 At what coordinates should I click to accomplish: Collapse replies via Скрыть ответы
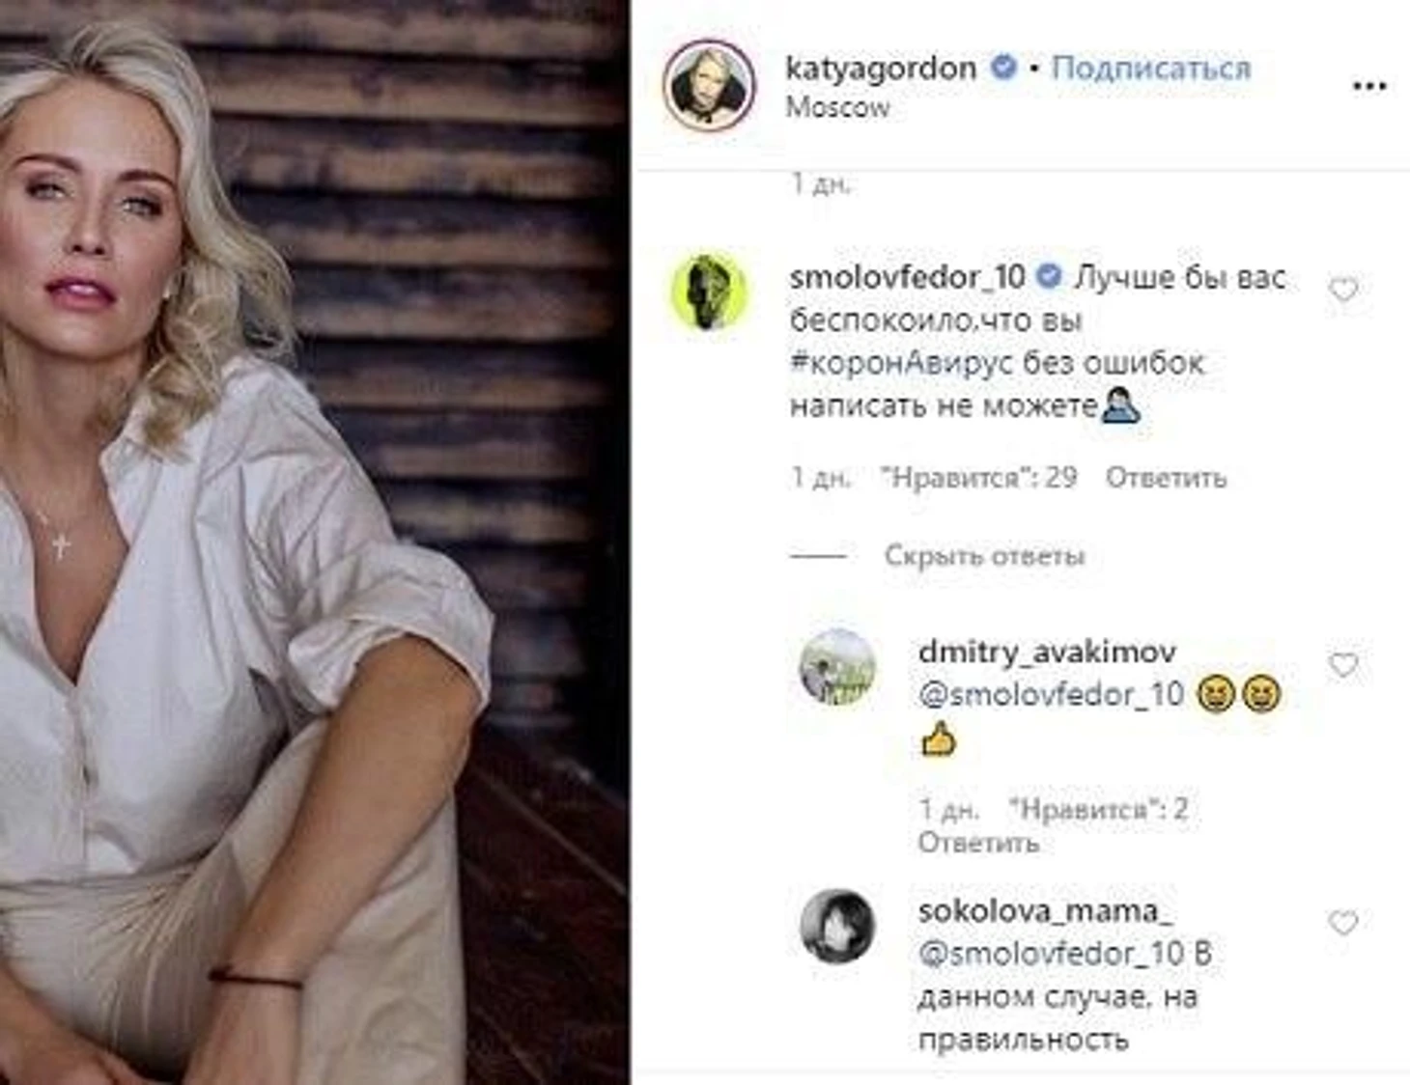(984, 556)
